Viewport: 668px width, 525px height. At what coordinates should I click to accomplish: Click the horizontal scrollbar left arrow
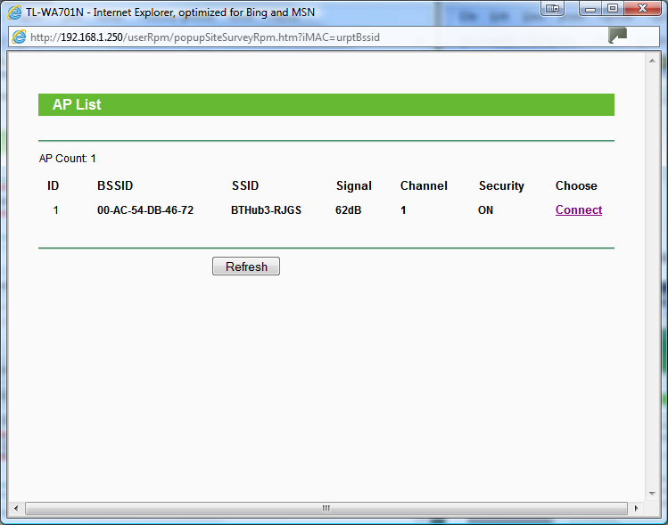tap(16, 508)
